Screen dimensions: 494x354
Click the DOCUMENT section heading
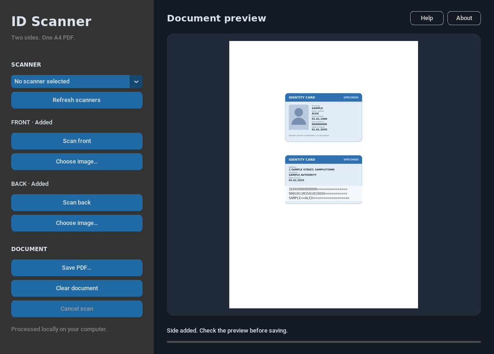(29, 249)
